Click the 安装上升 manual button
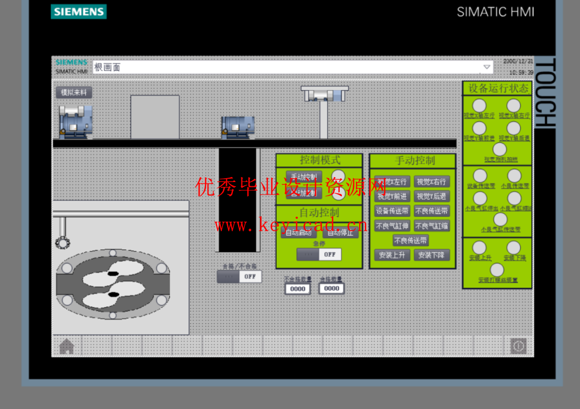The height and width of the screenshot is (409, 580). [392, 255]
